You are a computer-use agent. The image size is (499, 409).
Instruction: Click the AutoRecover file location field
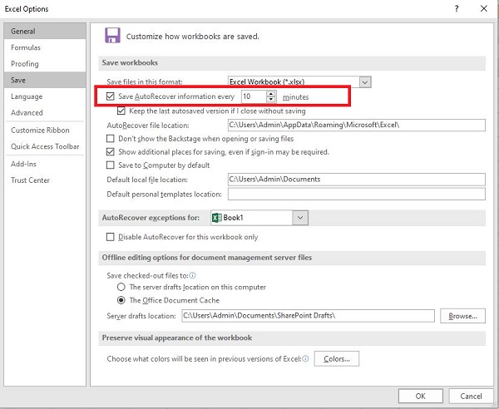pyautogui.click(x=357, y=125)
